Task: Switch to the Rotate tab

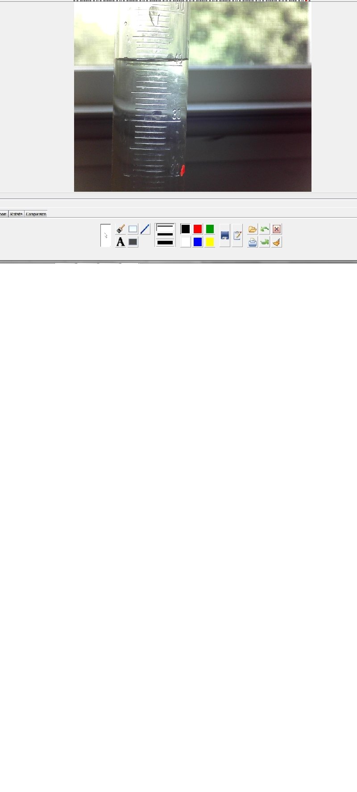Action: pos(17,214)
